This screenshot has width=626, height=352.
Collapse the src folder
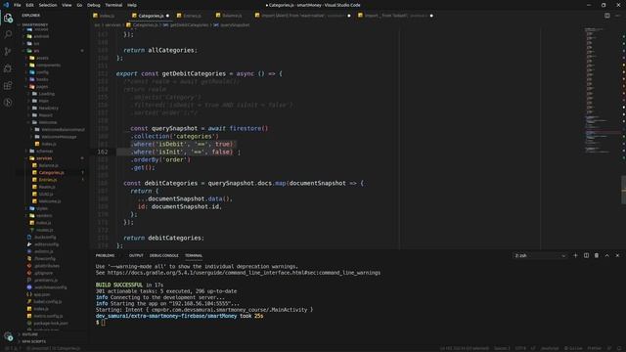point(36,51)
